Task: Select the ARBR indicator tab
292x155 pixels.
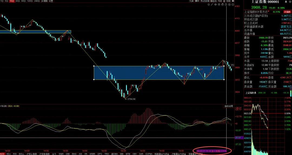Action: click(92, 154)
